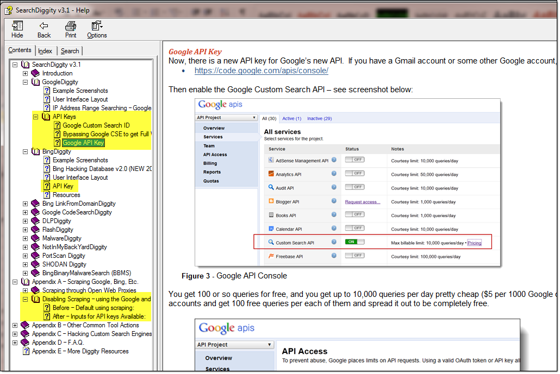Open the API Key topic under BingDiggity

pos(63,186)
